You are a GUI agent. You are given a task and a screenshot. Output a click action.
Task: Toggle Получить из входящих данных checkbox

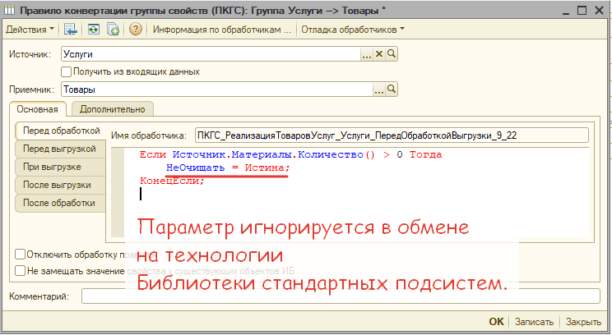(67, 71)
